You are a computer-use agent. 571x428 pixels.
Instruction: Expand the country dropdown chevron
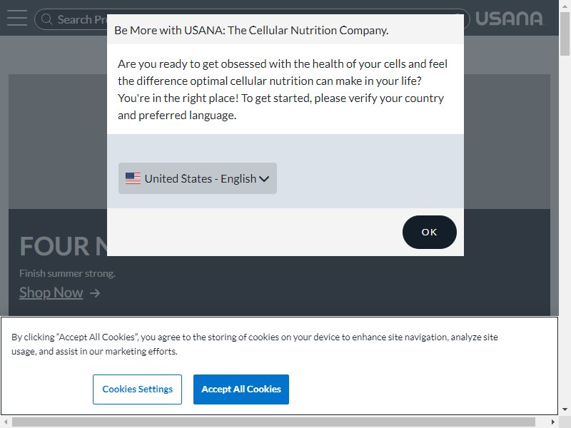tap(264, 179)
